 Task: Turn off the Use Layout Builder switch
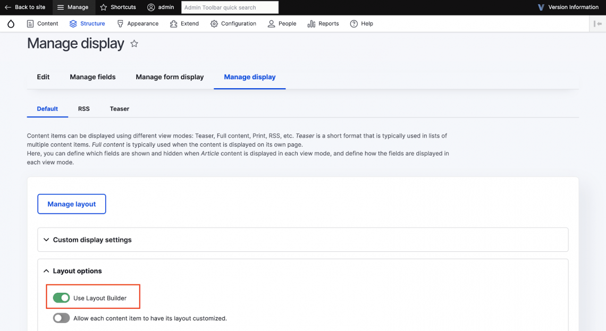[62, 298]
